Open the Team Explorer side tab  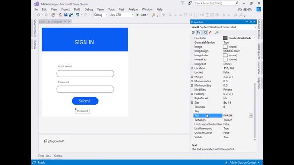(259, 50)
